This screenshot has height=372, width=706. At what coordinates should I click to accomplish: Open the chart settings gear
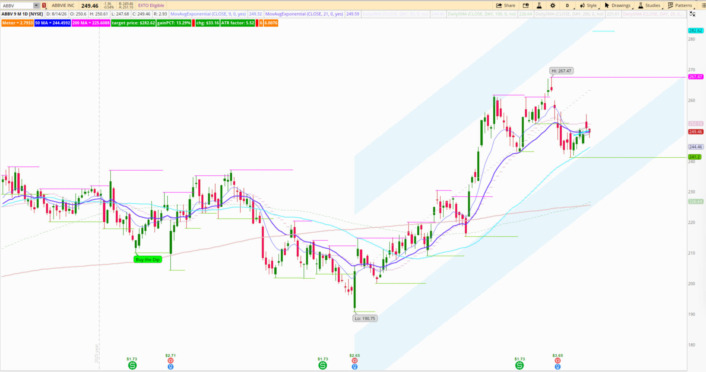pyautogui.click(x=552, y=5)
